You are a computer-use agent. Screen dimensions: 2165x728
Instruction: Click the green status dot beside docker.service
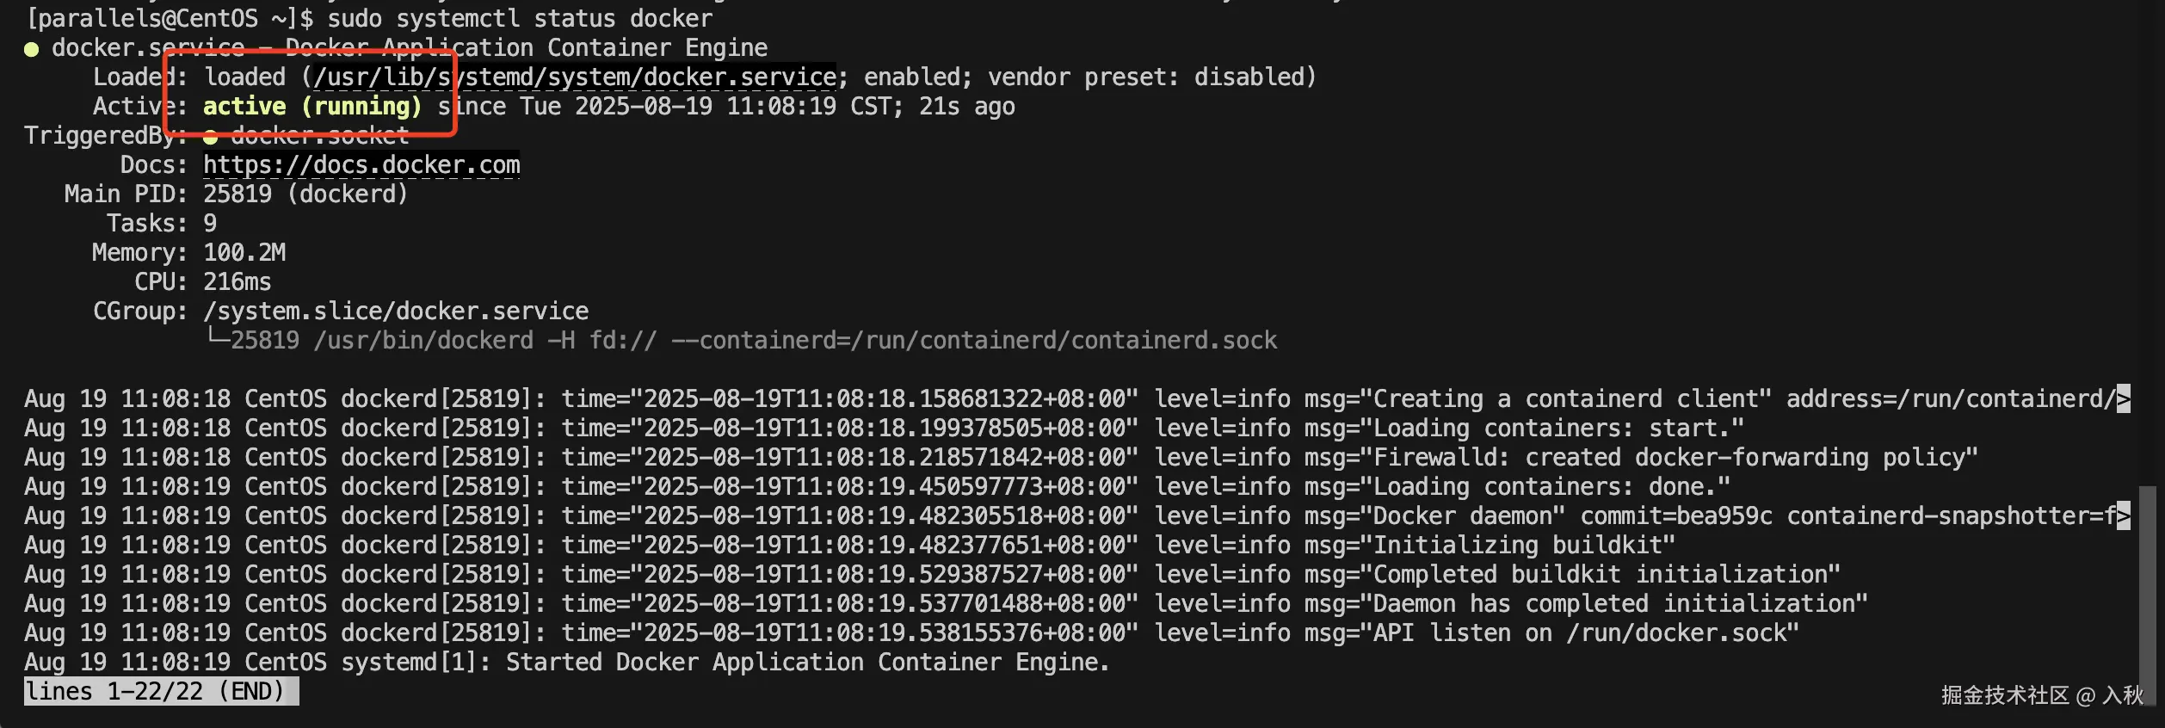click(32, 49)
